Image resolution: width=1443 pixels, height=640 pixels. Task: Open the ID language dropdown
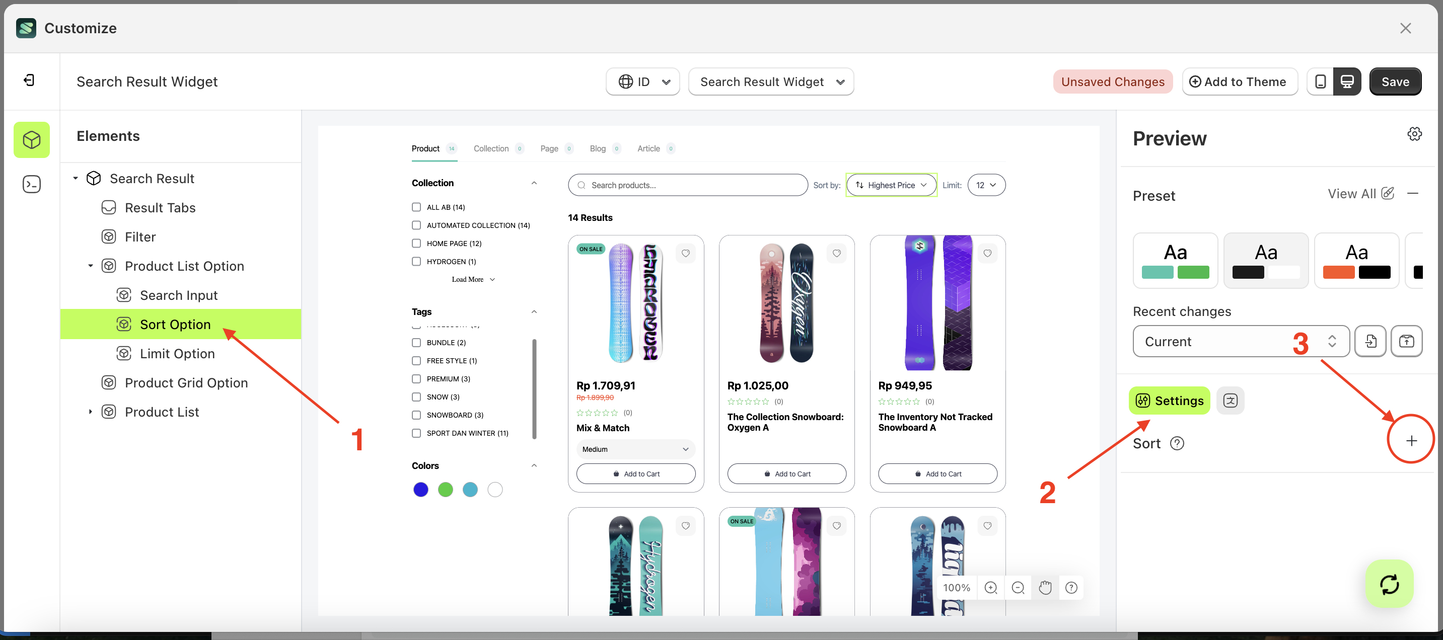pyautogui.click(x=642, y=82)
